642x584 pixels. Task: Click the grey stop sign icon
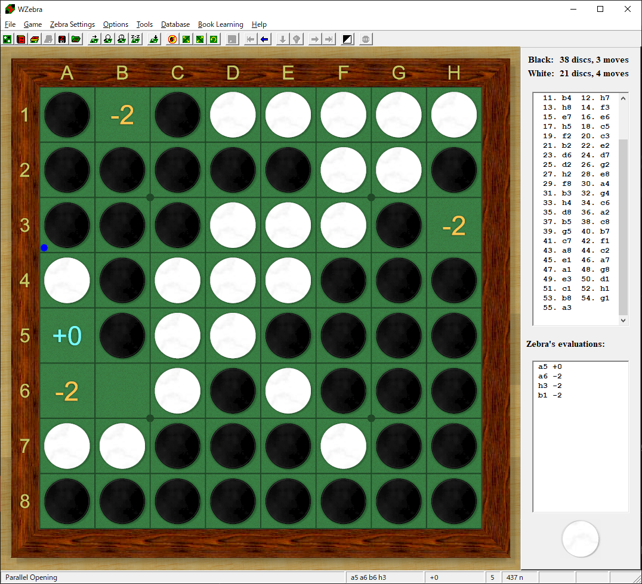click(366, 39)
